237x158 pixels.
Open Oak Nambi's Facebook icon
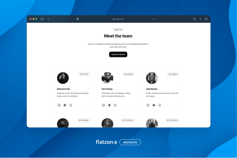pos(160,105)
